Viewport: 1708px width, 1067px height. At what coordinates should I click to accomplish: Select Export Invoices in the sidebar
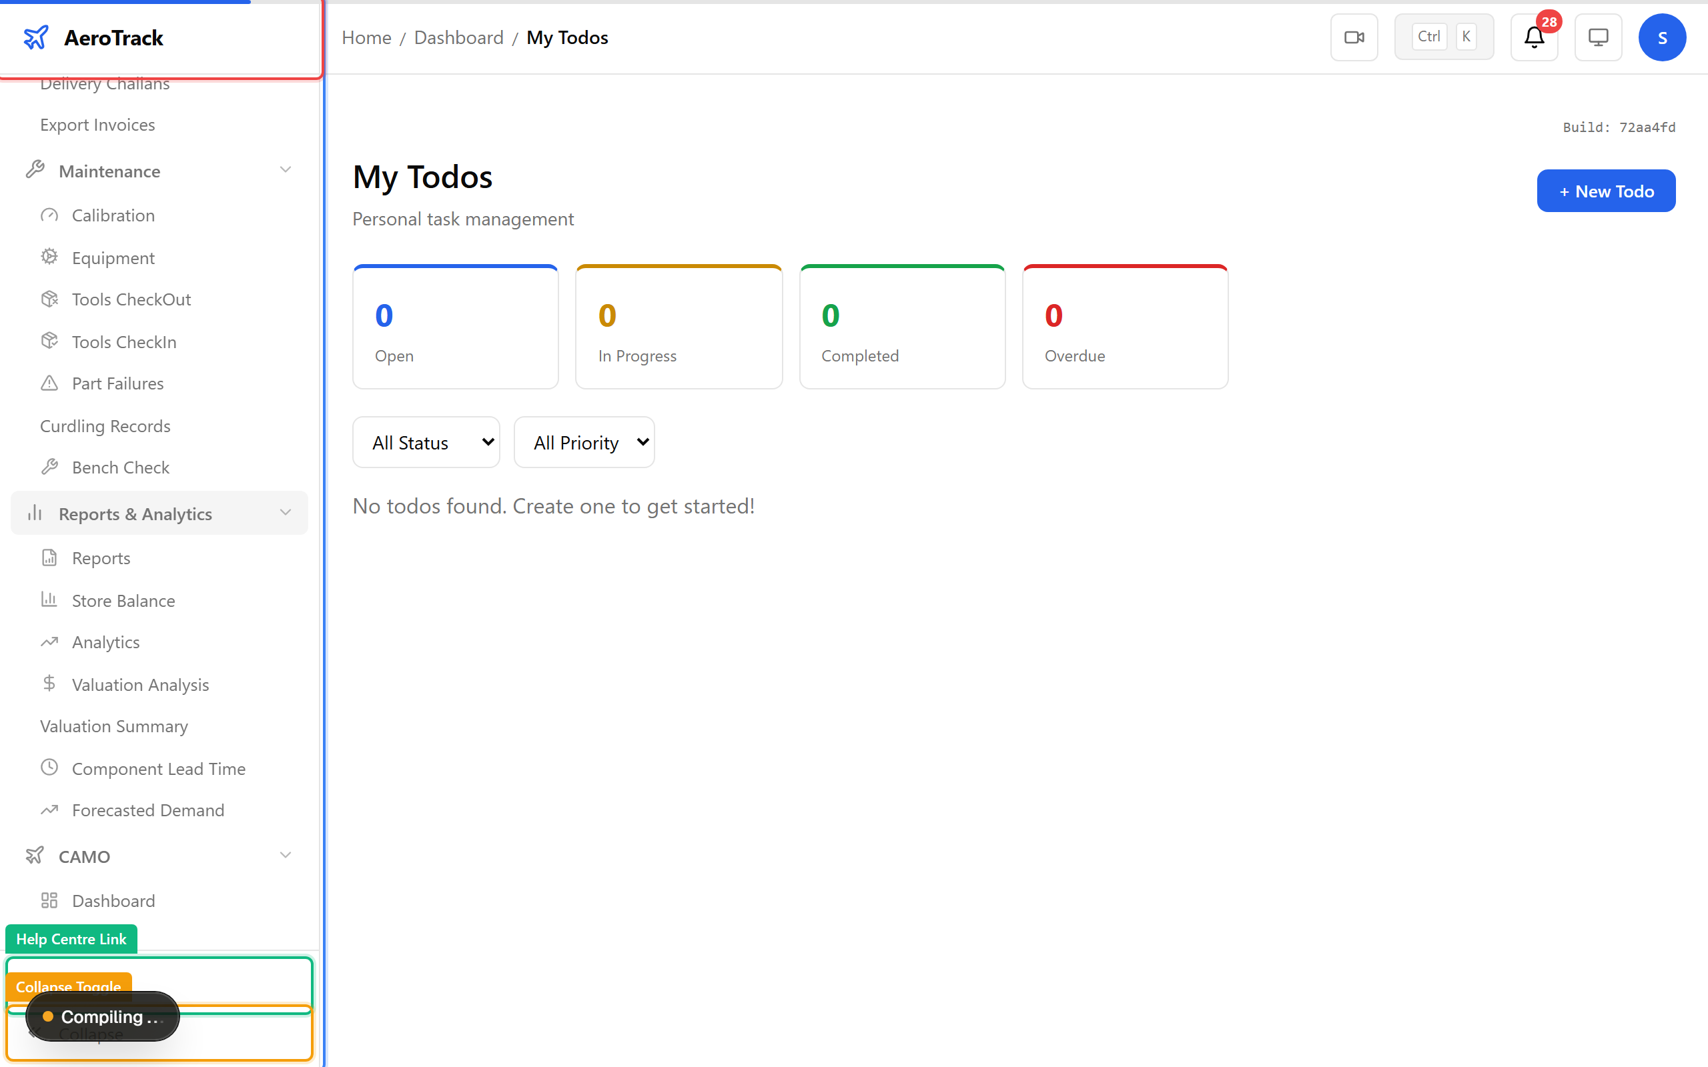97,124
